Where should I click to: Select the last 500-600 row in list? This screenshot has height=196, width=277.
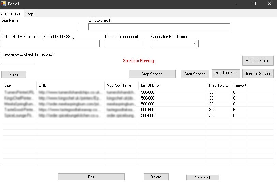click(138, 115)
